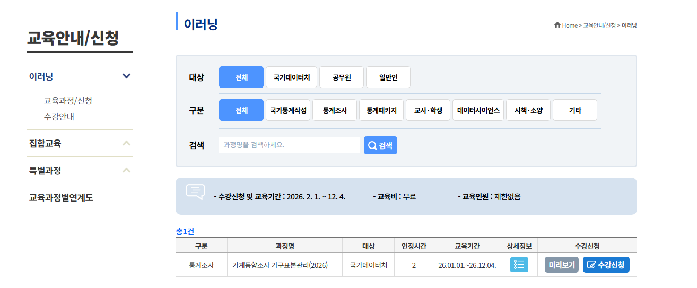Click the Home icon in breadcrumb
Image resolution: width=697 pixels, height=288 pixels.
(x=557, y=25)
